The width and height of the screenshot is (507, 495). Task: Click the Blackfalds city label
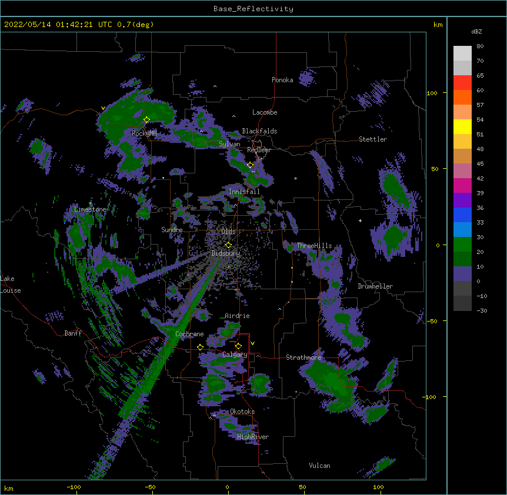click(x=259, y=131)
